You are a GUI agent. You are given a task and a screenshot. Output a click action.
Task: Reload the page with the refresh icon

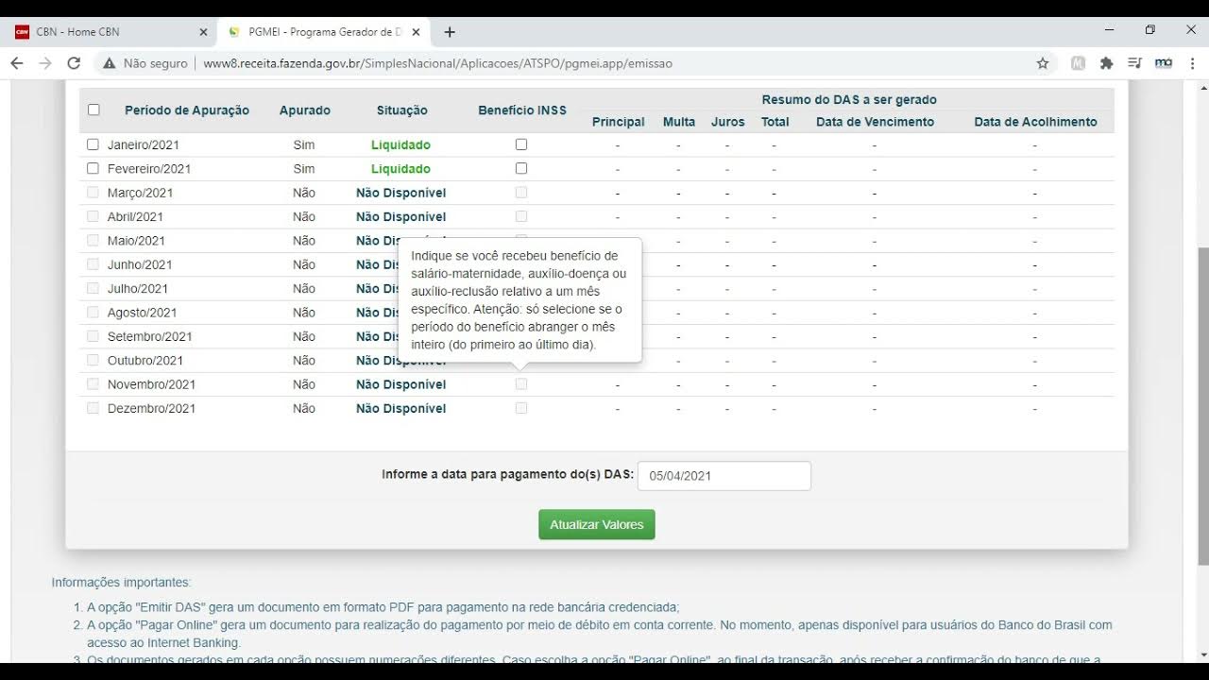click(x=74, y=63)
